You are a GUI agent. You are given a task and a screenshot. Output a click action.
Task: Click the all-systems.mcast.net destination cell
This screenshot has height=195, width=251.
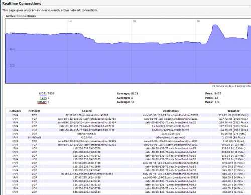(x=171, y=138)
